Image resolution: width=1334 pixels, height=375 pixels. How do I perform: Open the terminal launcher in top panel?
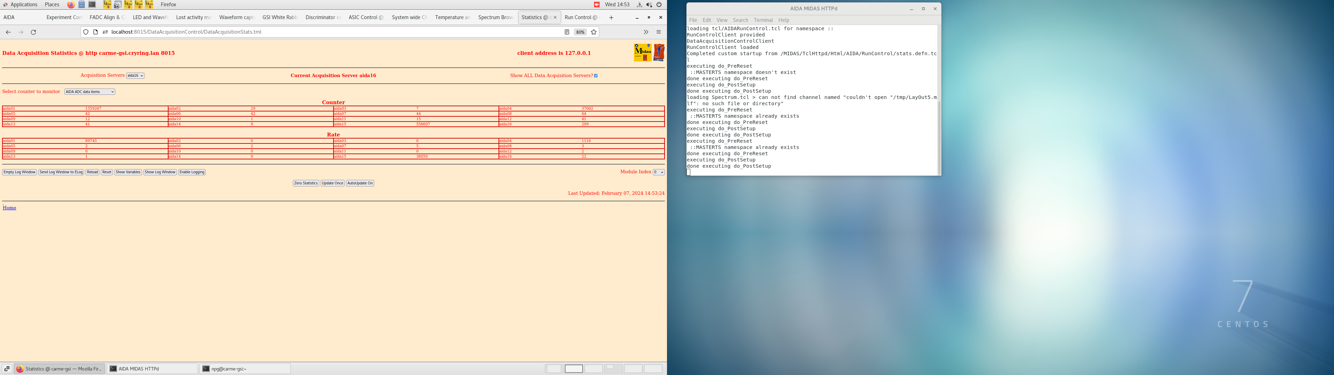(x=92, y=5)
